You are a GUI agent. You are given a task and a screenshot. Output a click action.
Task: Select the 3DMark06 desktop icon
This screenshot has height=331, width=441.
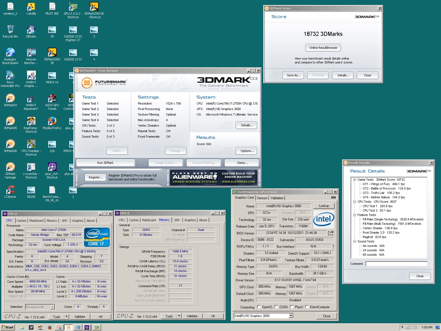pyautogui.click(x=10, y=146)
